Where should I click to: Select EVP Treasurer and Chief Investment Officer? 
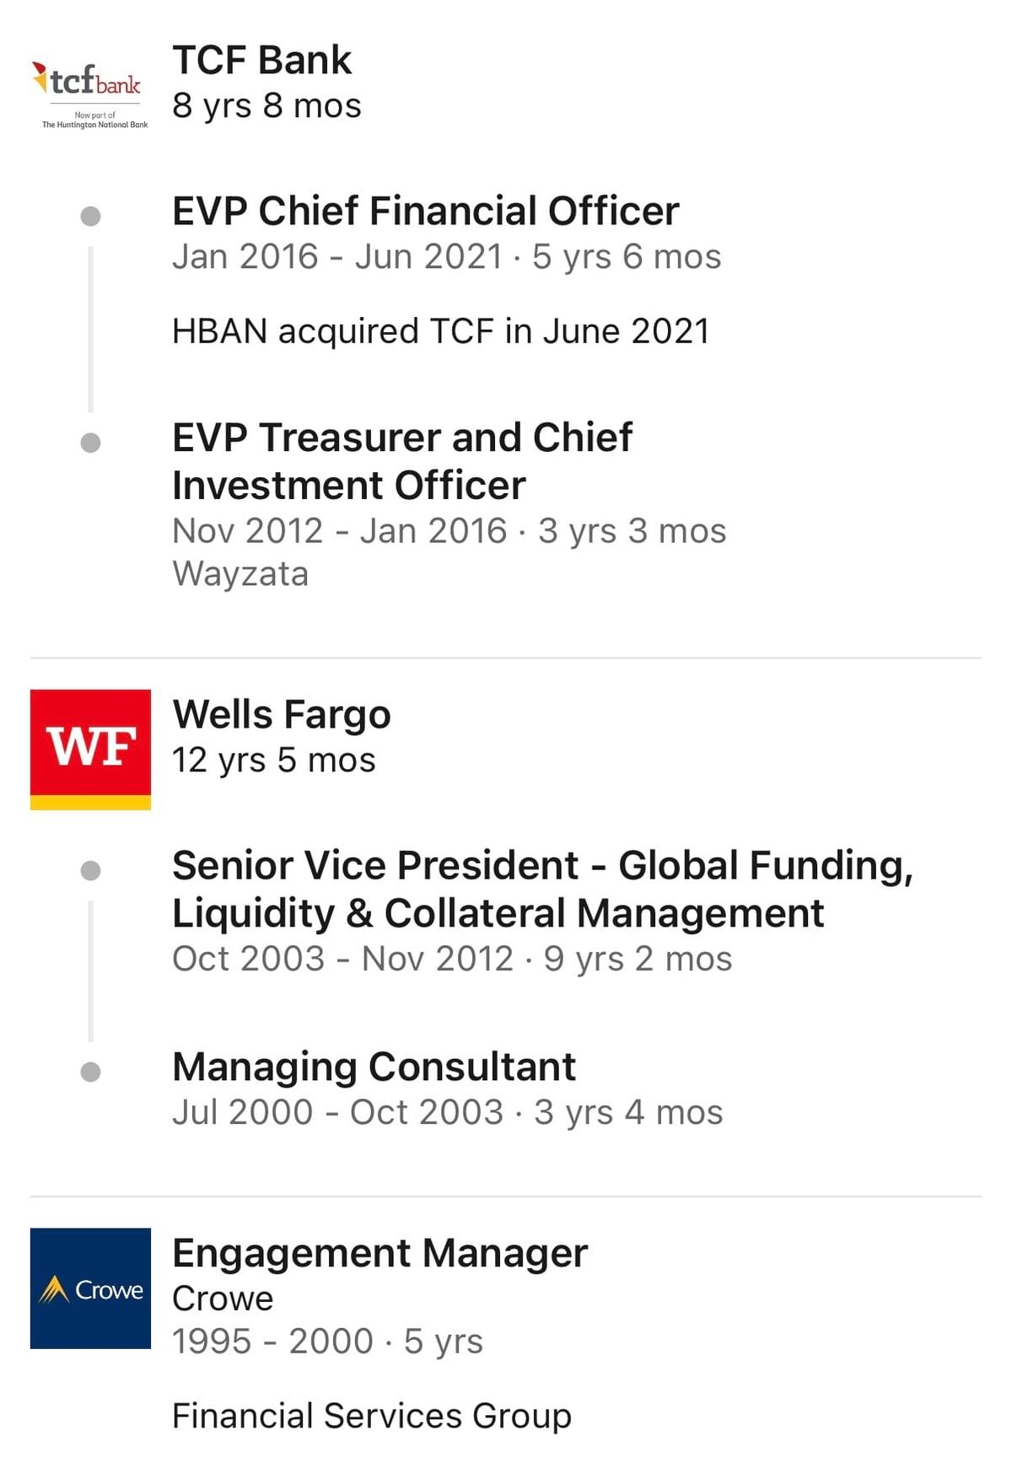tap(402, 461)
